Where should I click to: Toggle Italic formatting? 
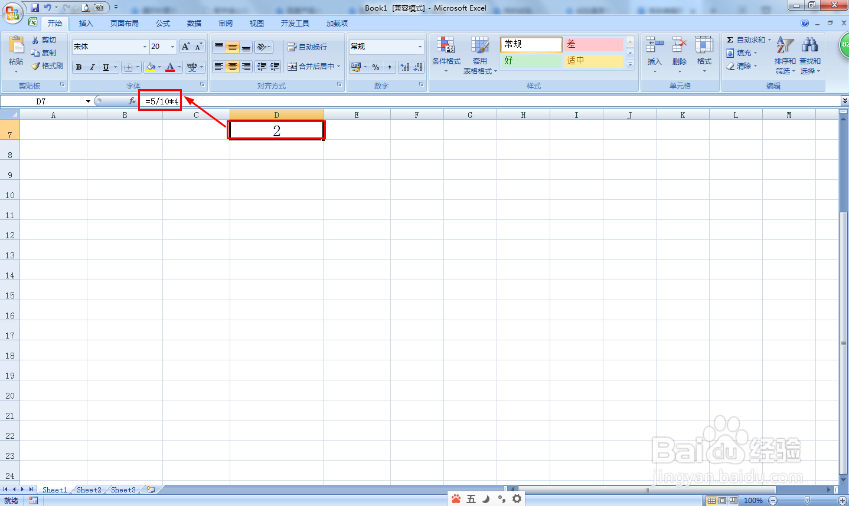(x=92, y=67)
